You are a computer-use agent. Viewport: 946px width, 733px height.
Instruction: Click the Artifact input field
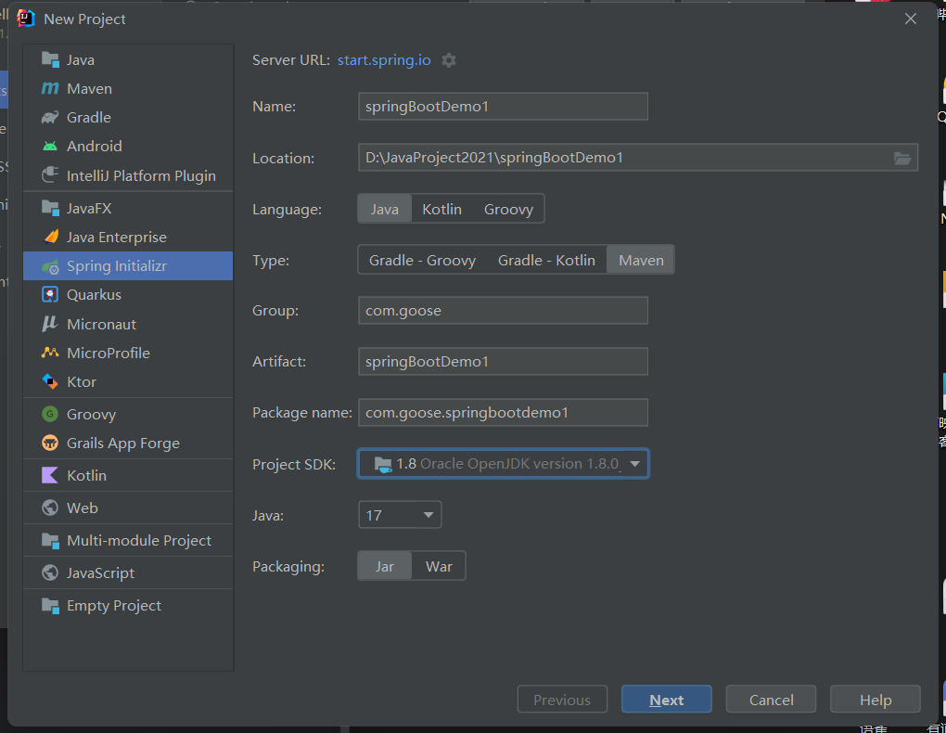click(504, 361)
